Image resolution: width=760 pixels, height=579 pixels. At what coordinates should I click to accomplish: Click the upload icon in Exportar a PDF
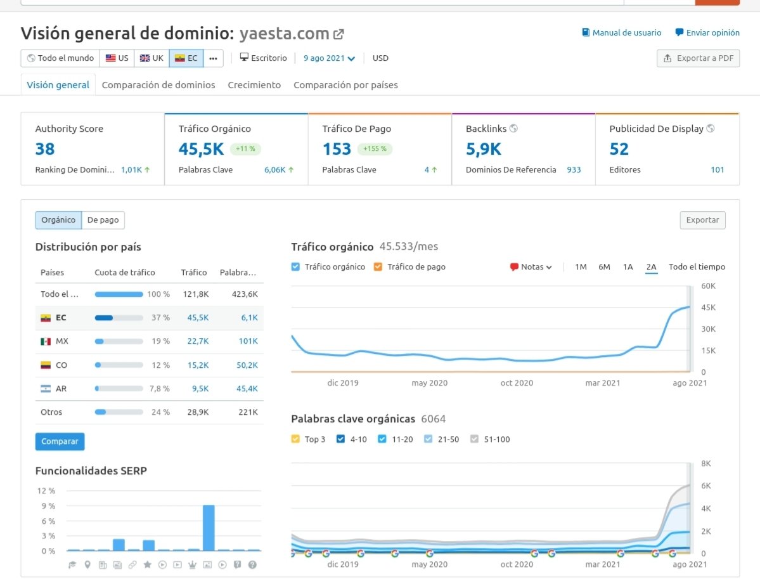point(667,58)
